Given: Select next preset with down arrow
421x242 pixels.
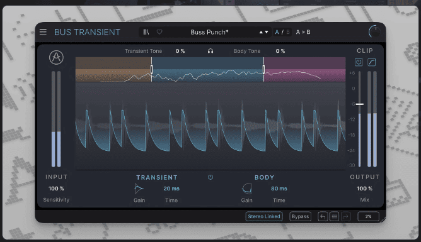Looking at the screenshot, I should pyautogui.click(x=267, y=32).
